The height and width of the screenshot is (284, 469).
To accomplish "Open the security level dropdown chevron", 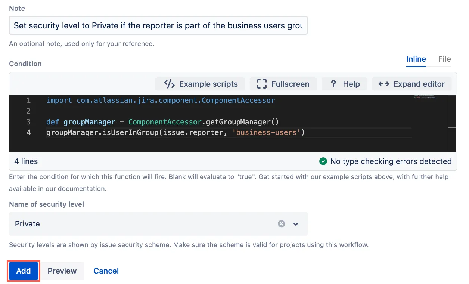I will tap(296, 224).
